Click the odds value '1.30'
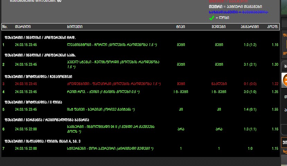 pos(275,65)
